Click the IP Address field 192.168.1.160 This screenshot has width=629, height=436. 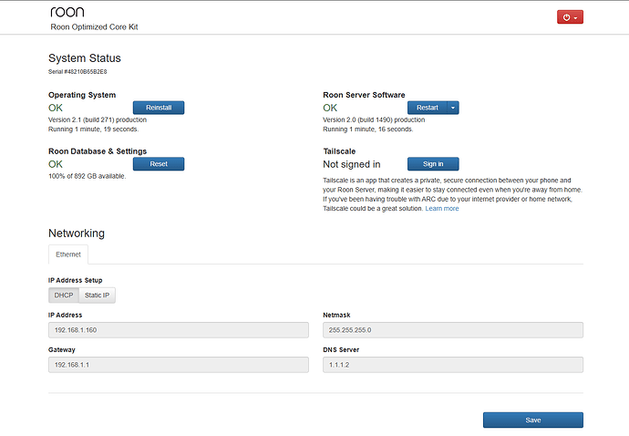tap(179, 330)
